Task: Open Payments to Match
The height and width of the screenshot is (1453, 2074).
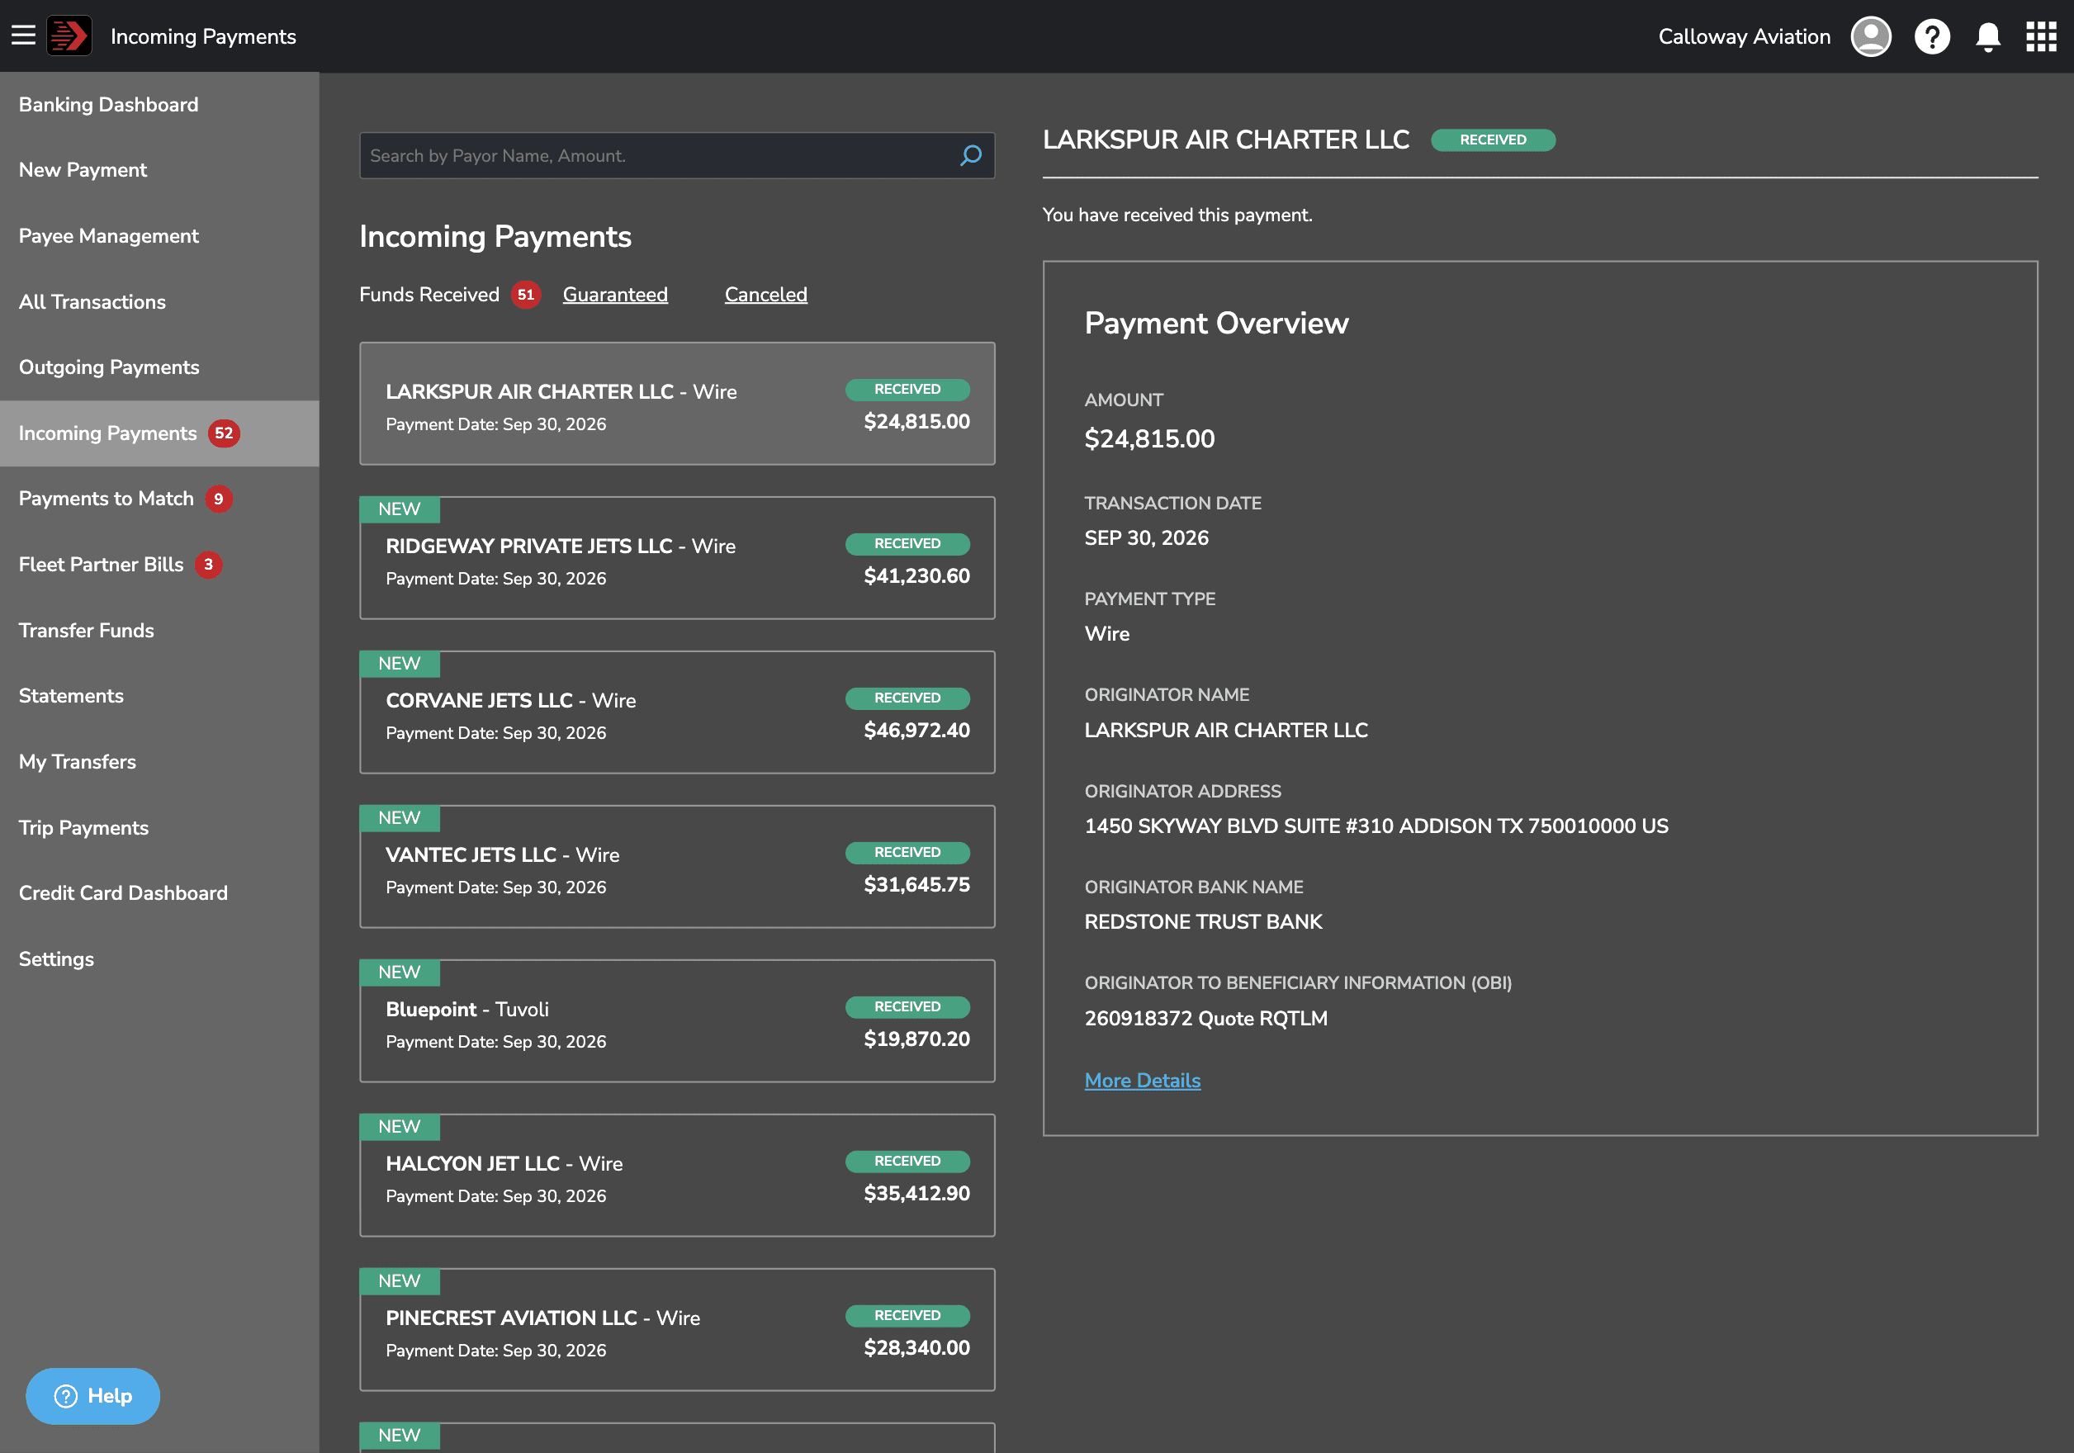Action: click(160, 499)
